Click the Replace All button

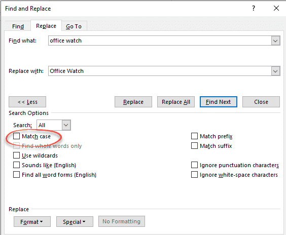coord(176,102)
